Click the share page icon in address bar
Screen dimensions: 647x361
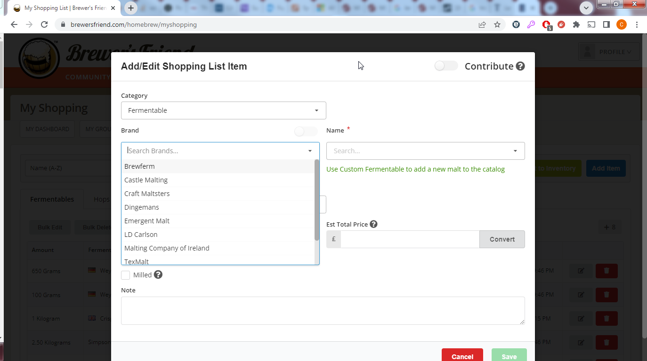pos(482,24)
